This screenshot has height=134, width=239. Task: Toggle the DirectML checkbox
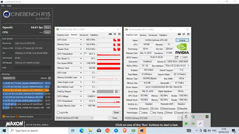[178, 108]
